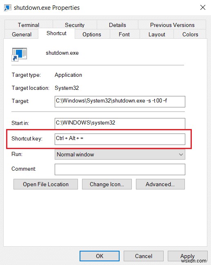The height and width of the screenshot is (265, 211).
Task: Focus the Shortcut key field
Action: (x=120, y=139)
